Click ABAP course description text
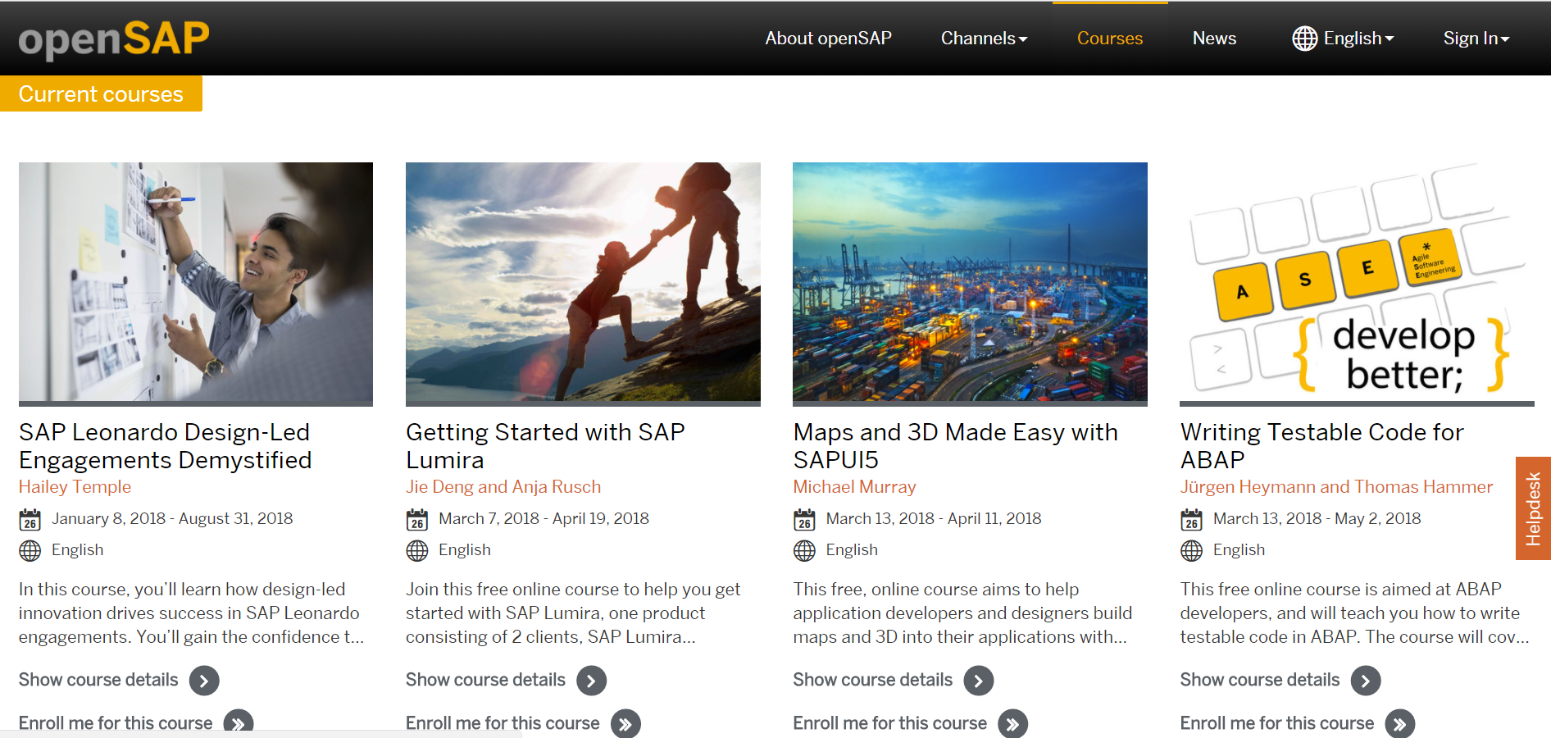1551x738 pixels. (x=1354, y=613)
